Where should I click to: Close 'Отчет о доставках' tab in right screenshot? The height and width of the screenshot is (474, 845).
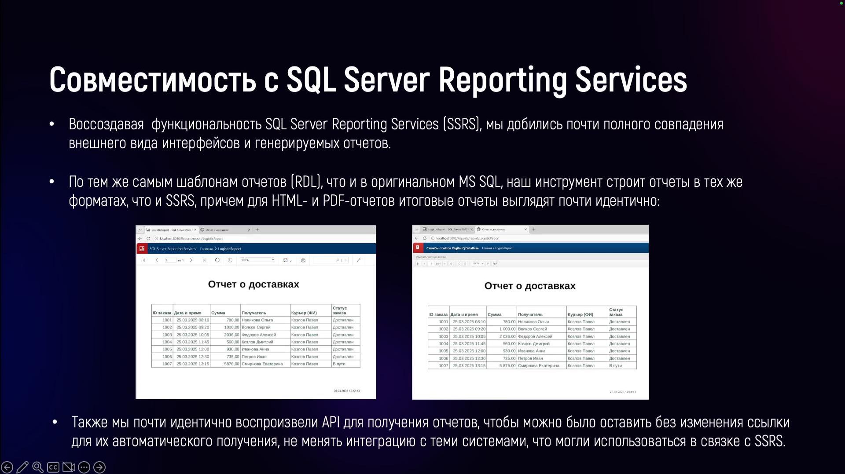(x=525, y=229)
